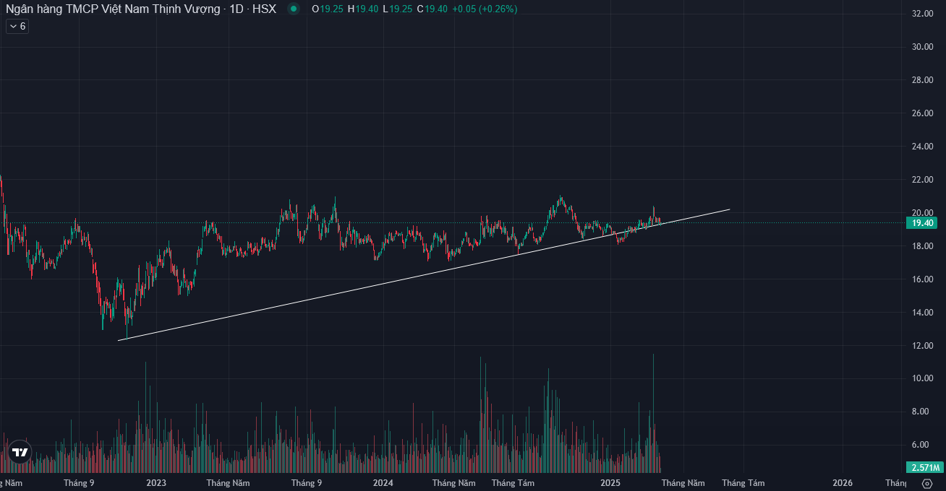The image size is (946, 491).
Task: Click the green market status dot
Action: pyautogui.click(x=293, y=9)
